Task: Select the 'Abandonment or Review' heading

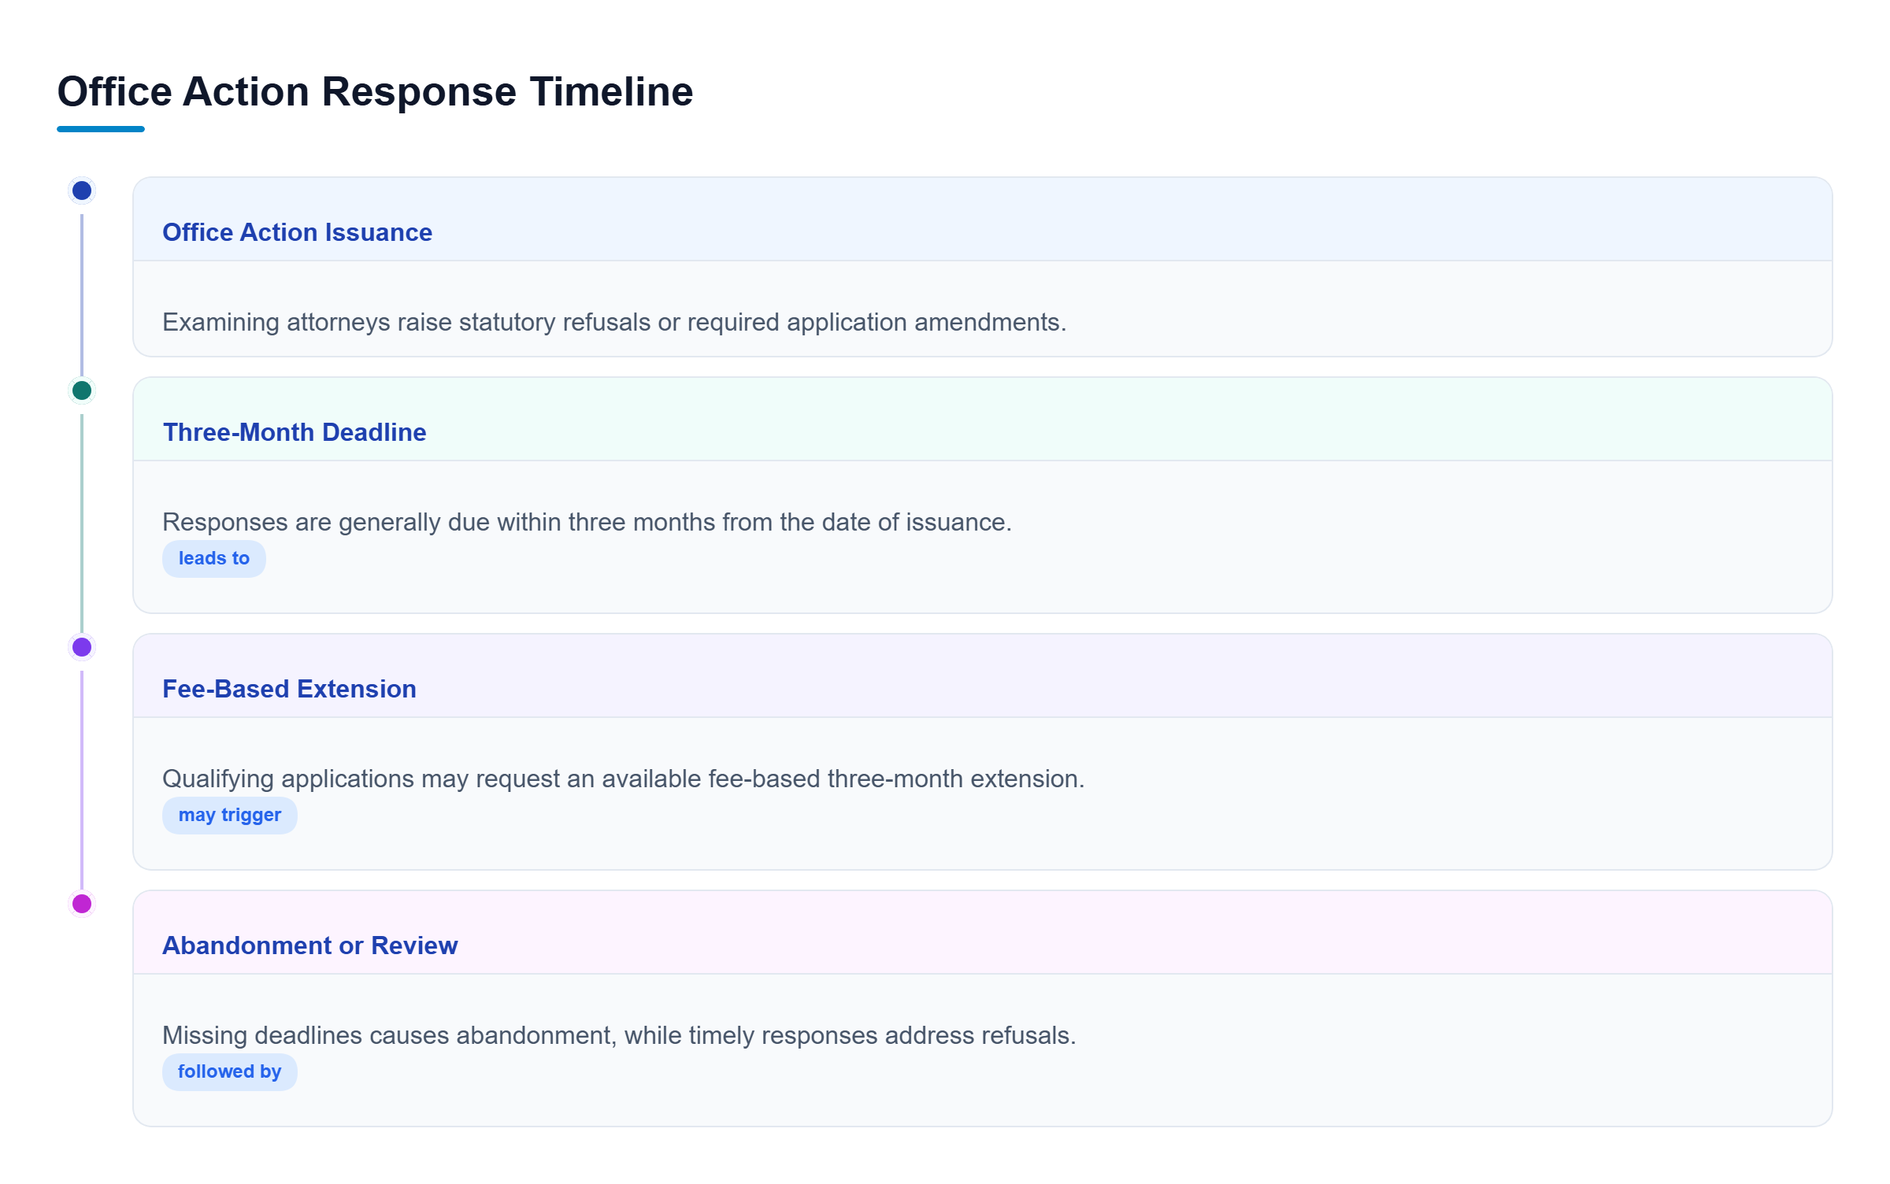Action: (309, 945)
